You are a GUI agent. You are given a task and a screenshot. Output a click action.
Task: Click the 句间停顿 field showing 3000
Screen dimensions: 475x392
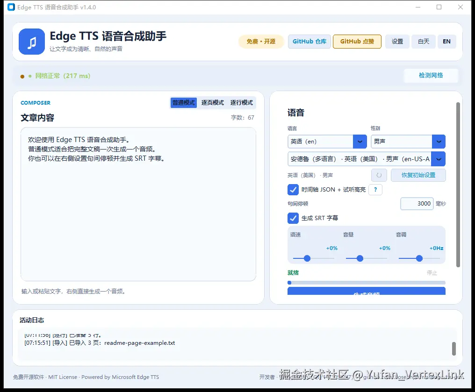417,204
